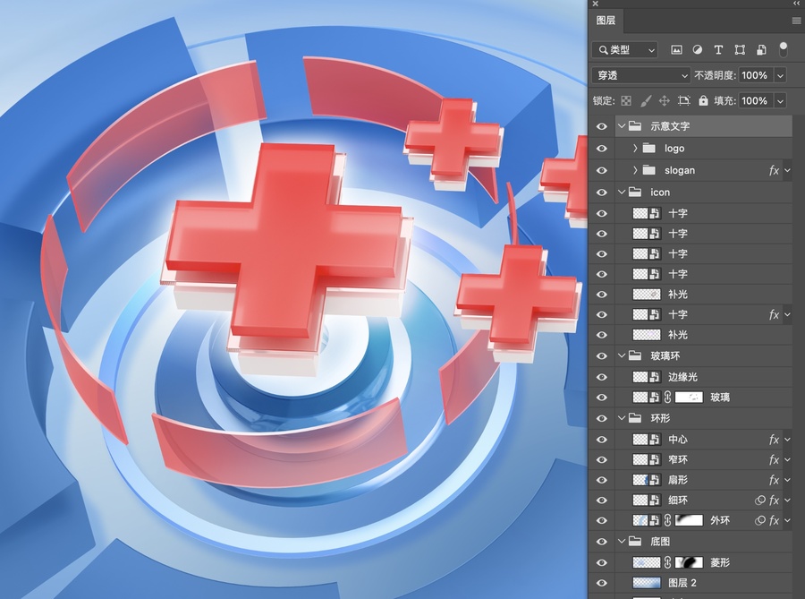Viewport: 805px width, 599px height.
Task: Lock artboard nesting icon
Action: [684, 100]
